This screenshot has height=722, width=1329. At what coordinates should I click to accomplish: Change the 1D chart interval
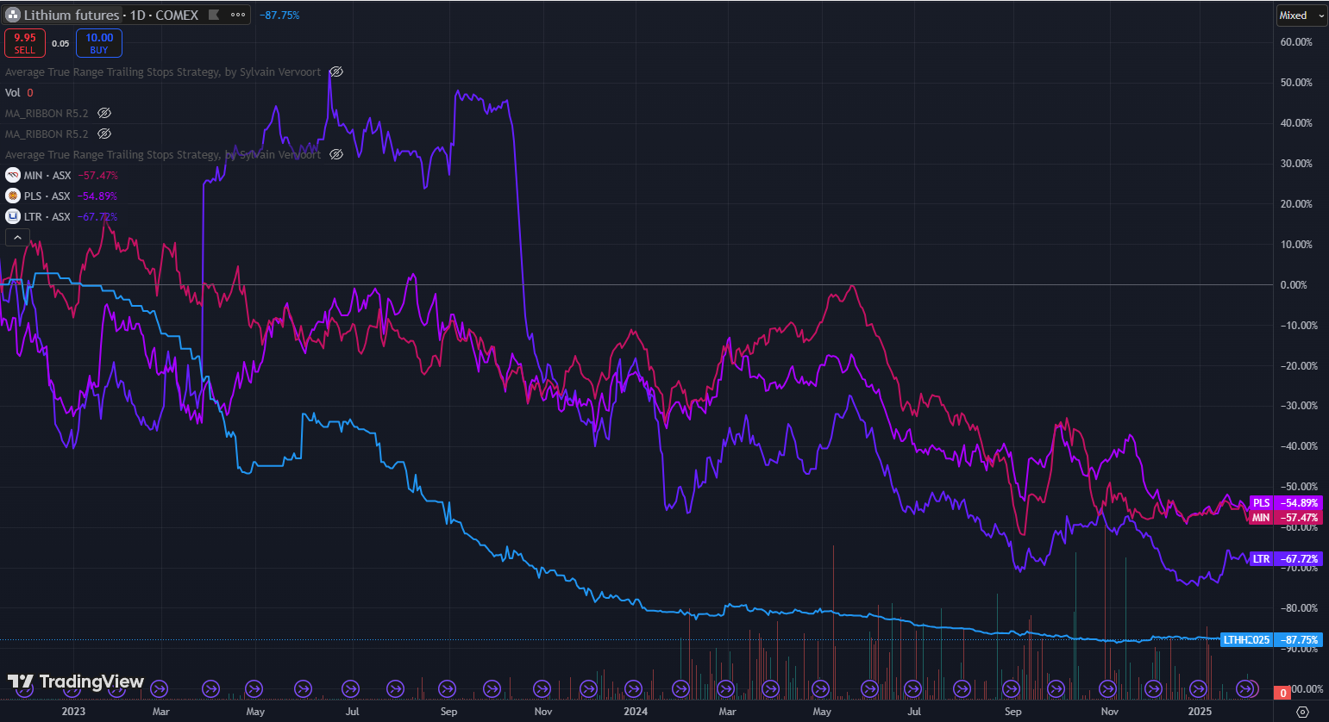click(x=137, y=15)
